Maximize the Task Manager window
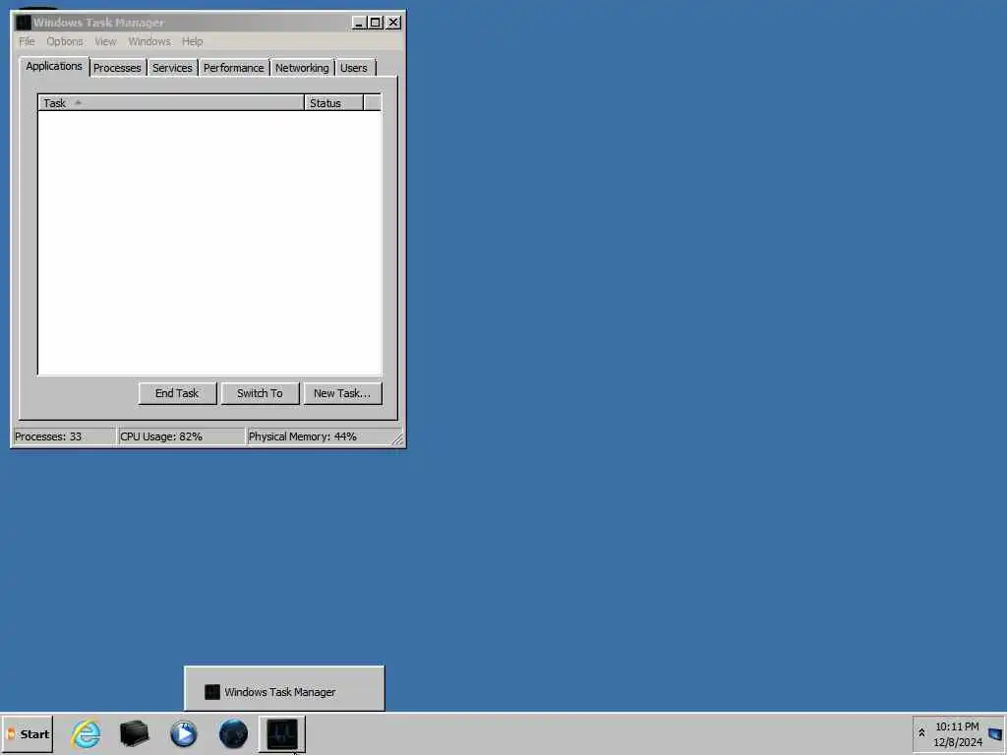Screen dimensions: 1007x755 coord(376,23)
